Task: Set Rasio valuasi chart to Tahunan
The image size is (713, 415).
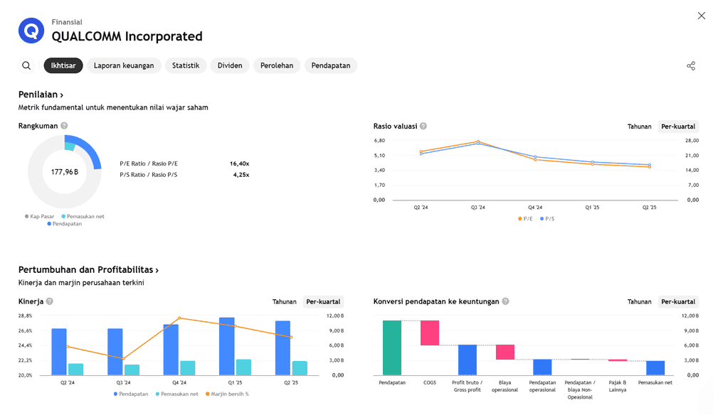Action: [639, 126]
